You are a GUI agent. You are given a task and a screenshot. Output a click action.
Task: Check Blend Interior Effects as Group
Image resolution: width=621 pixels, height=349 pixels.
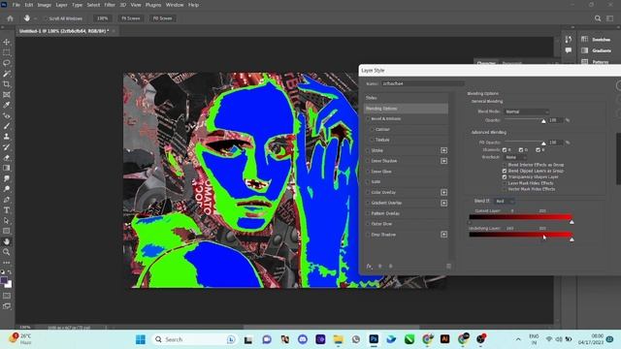[x=505, y=165]
